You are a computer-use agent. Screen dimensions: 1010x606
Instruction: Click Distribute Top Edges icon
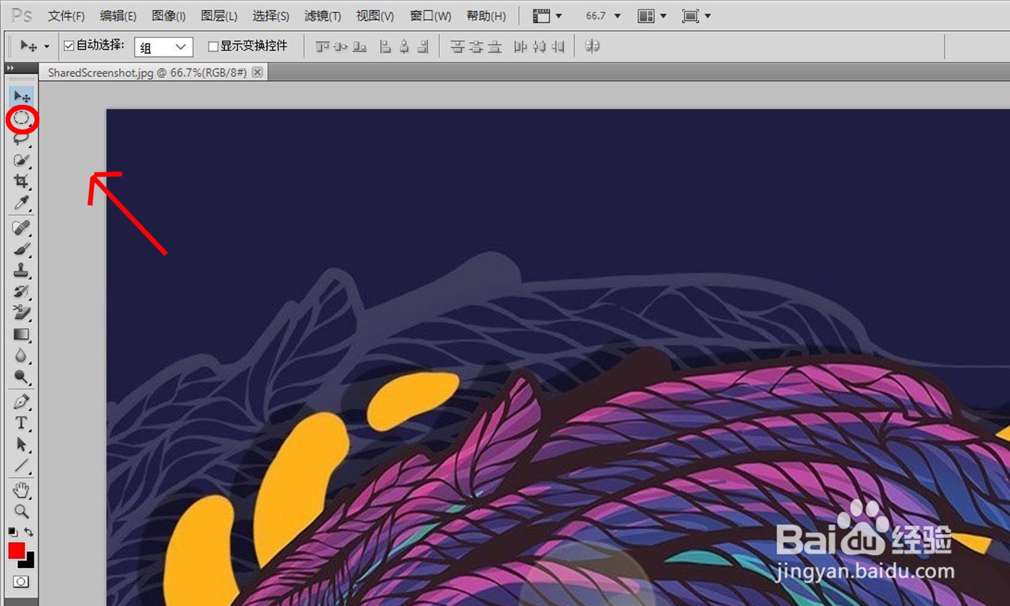pyautogui.click(x=458, y=47)
